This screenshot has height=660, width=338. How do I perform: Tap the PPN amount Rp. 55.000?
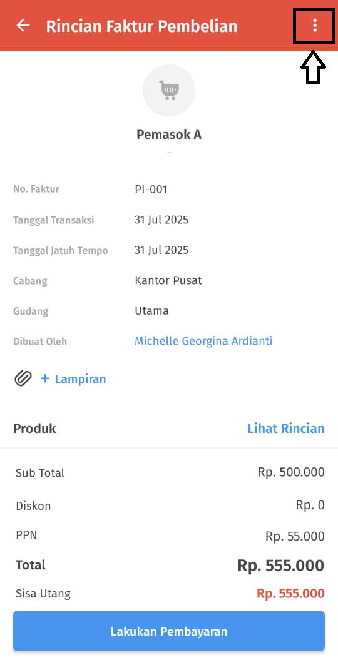[295, 536]
